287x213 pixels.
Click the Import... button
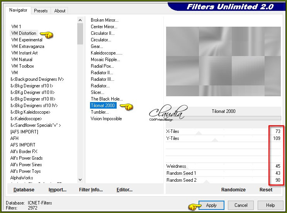pyautogui.click(x=58, y=190)
